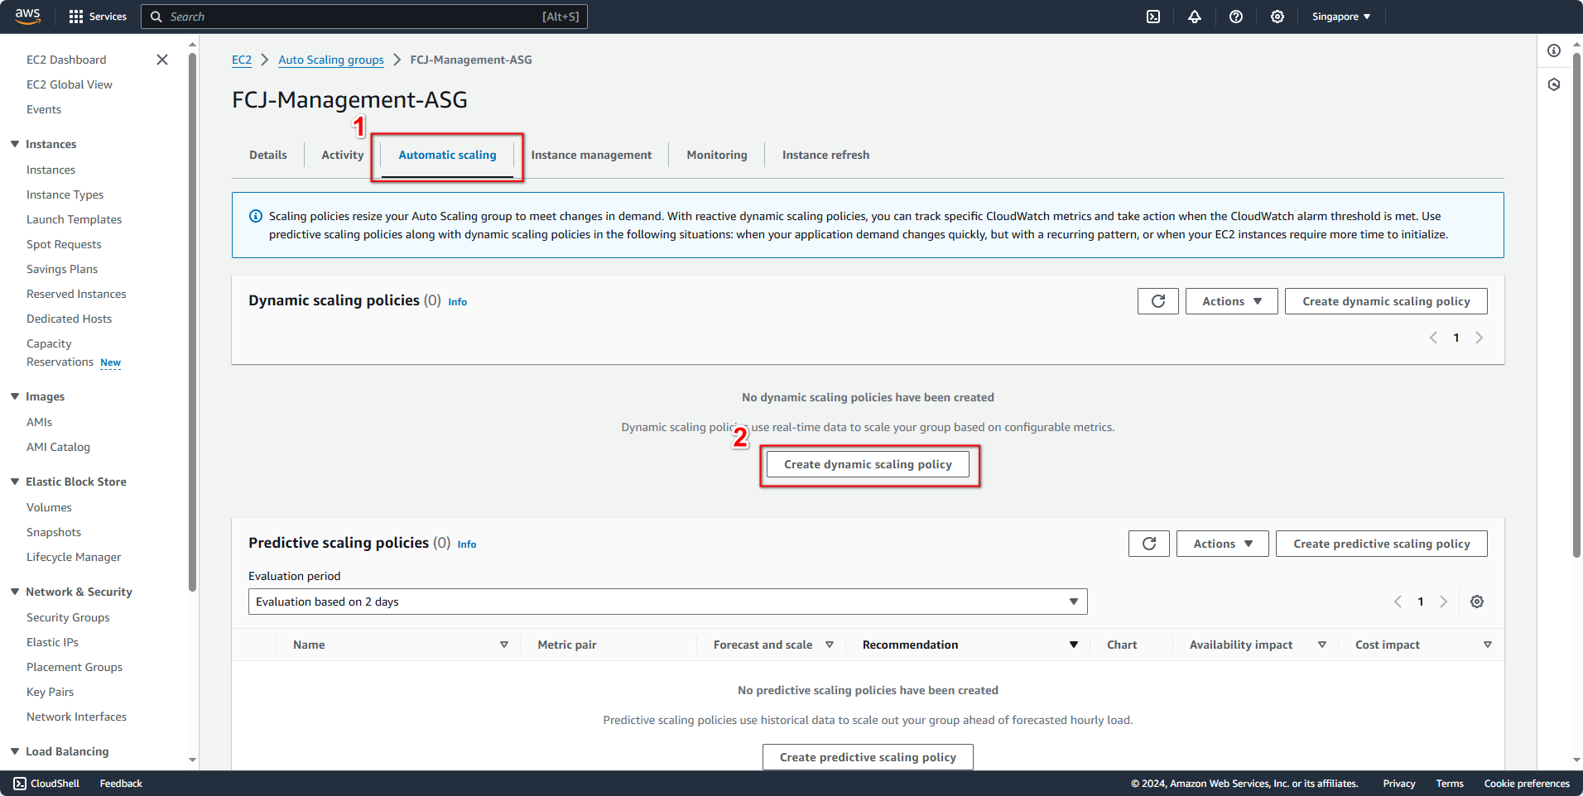Filter the Forecast and scale column
This screenshot has height=796, width=1583.
click(x=829, y=645)
